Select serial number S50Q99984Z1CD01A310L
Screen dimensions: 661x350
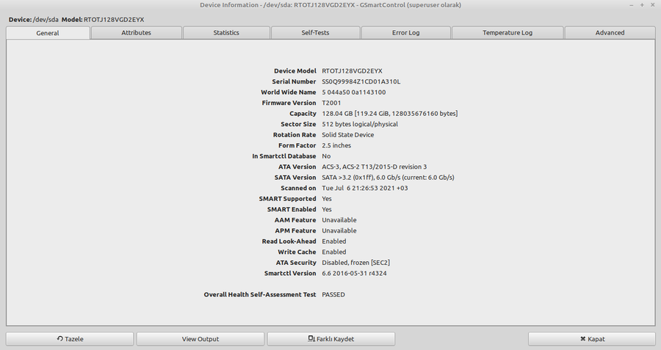[x=361, y=81]
